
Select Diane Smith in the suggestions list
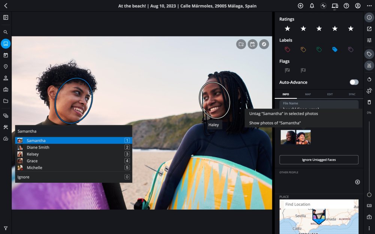73,147
